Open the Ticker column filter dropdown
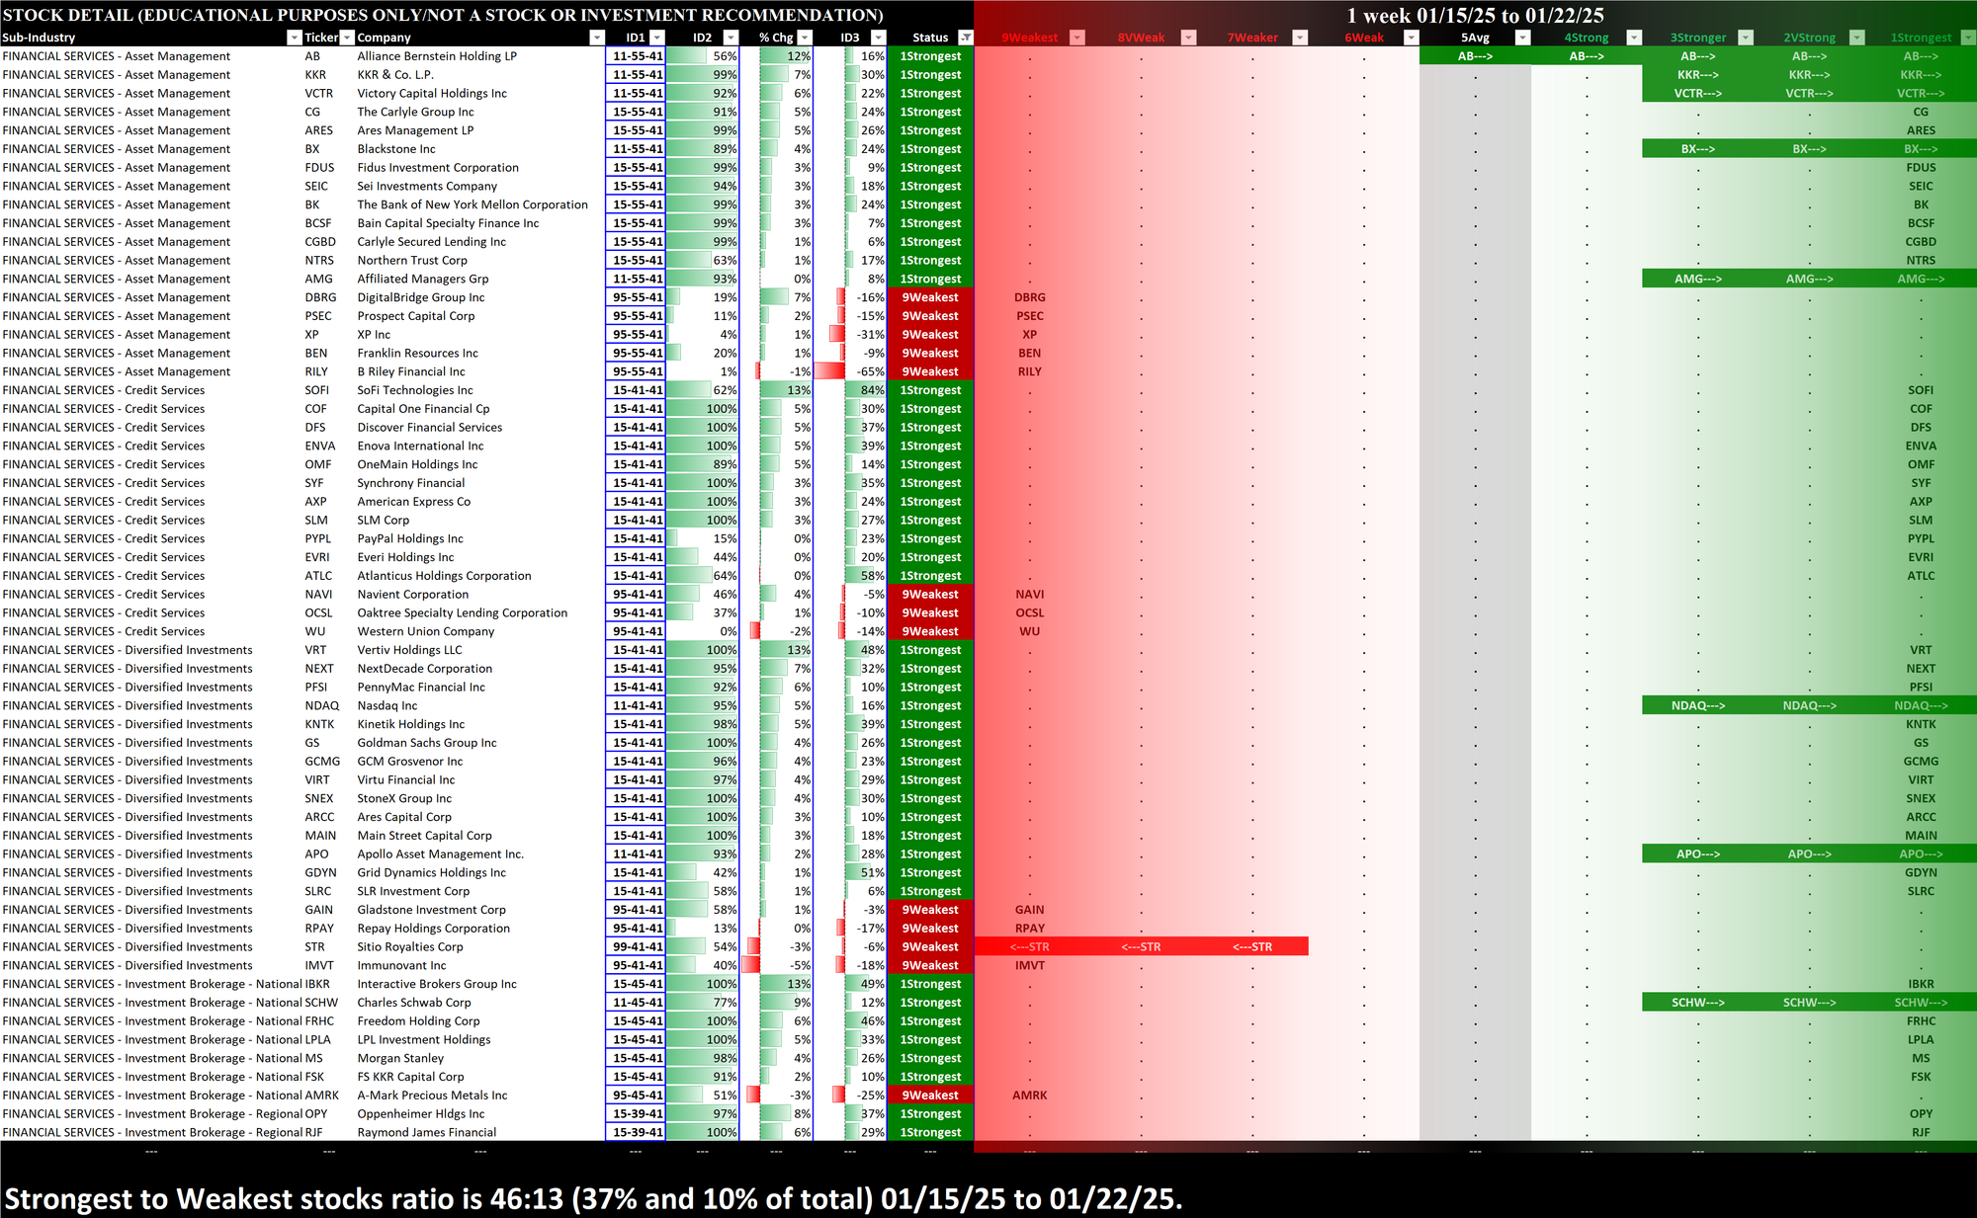This screenshot has height=1218, width=1977. click(x=347, y=38)
